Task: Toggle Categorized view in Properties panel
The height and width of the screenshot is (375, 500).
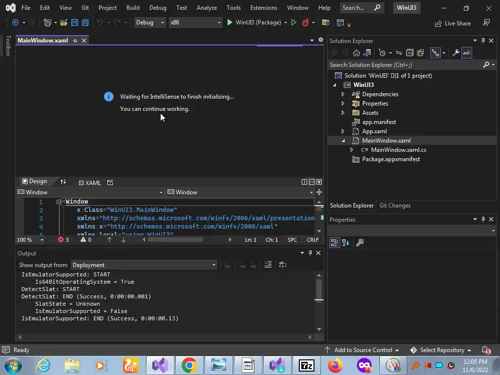Action: pyautogui.click(x=334, y=243)
